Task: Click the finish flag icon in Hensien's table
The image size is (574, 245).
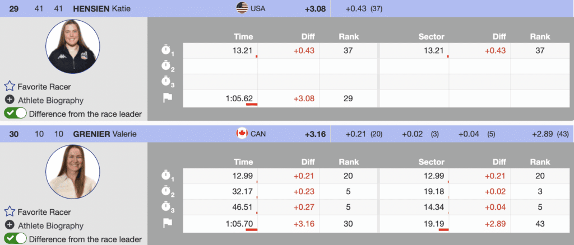Action: [x=167, y=97]
